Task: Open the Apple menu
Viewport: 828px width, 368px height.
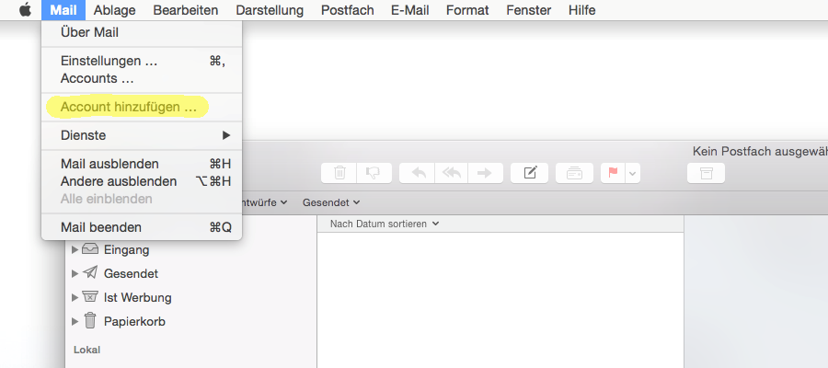Action: 25,10
